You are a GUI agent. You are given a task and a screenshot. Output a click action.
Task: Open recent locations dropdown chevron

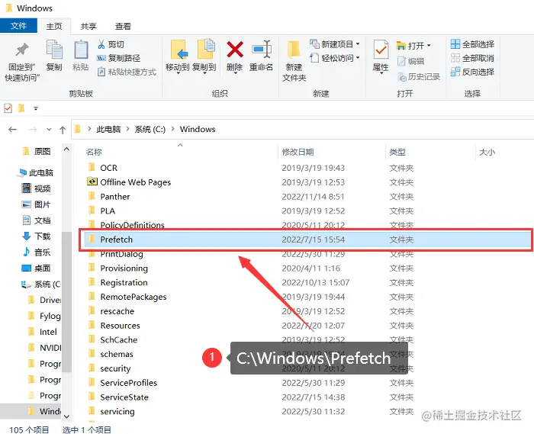point(49,130)
